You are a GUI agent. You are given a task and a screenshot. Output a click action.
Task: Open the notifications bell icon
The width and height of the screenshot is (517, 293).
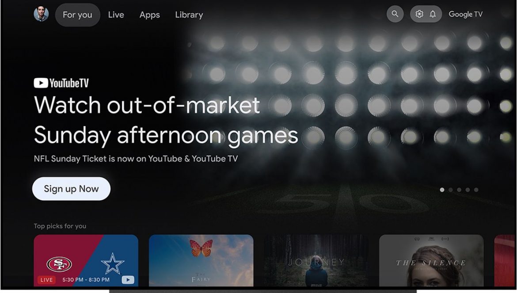click(x=433, y=14)
